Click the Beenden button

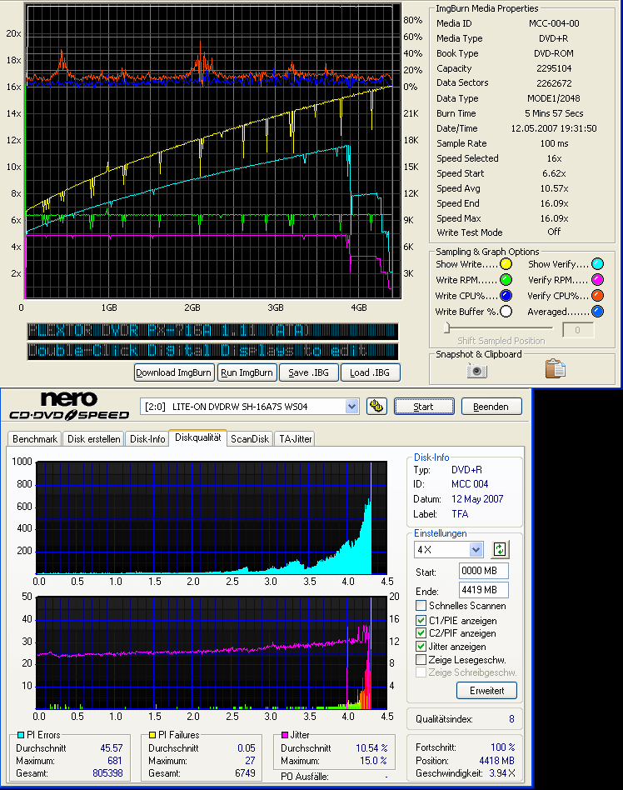click(x=491, y=406)
